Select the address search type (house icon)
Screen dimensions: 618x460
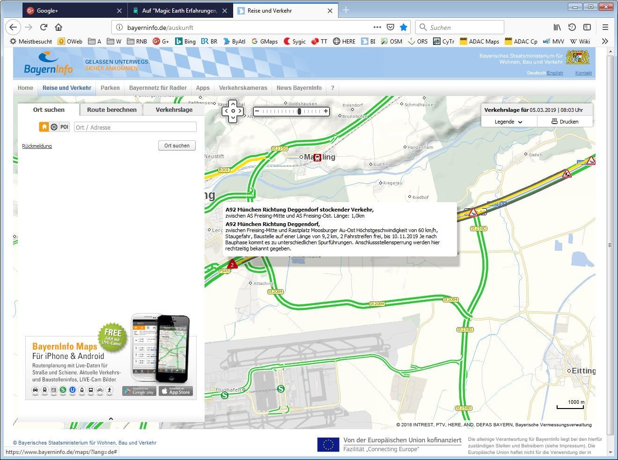coord(44,127)
